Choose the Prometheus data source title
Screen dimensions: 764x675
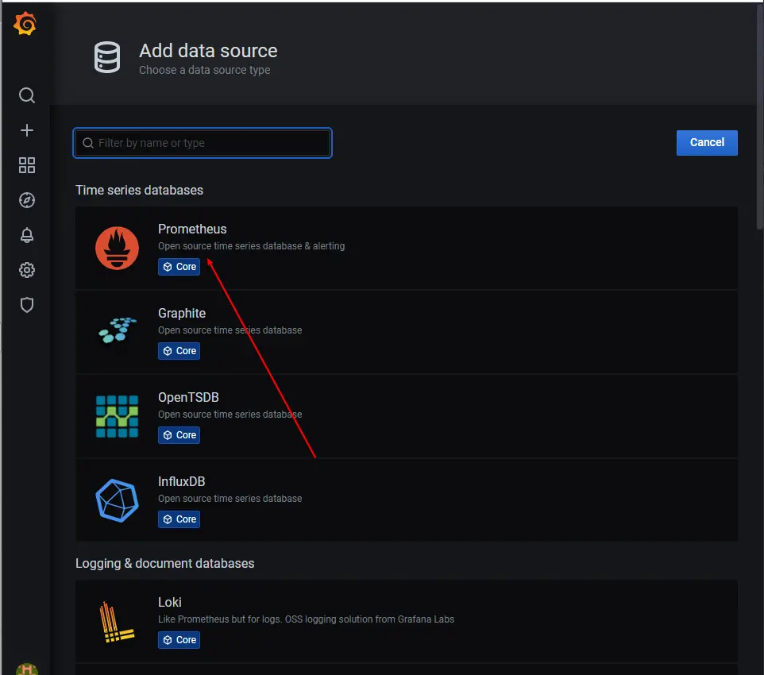(x=192, y=229)
